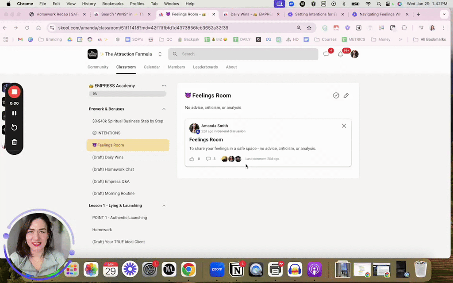The image size is (453, 283).
Task: Open $0-$40k Spiritual Business Step by Step
Action: pyautogui.click(x=128, y=121)
